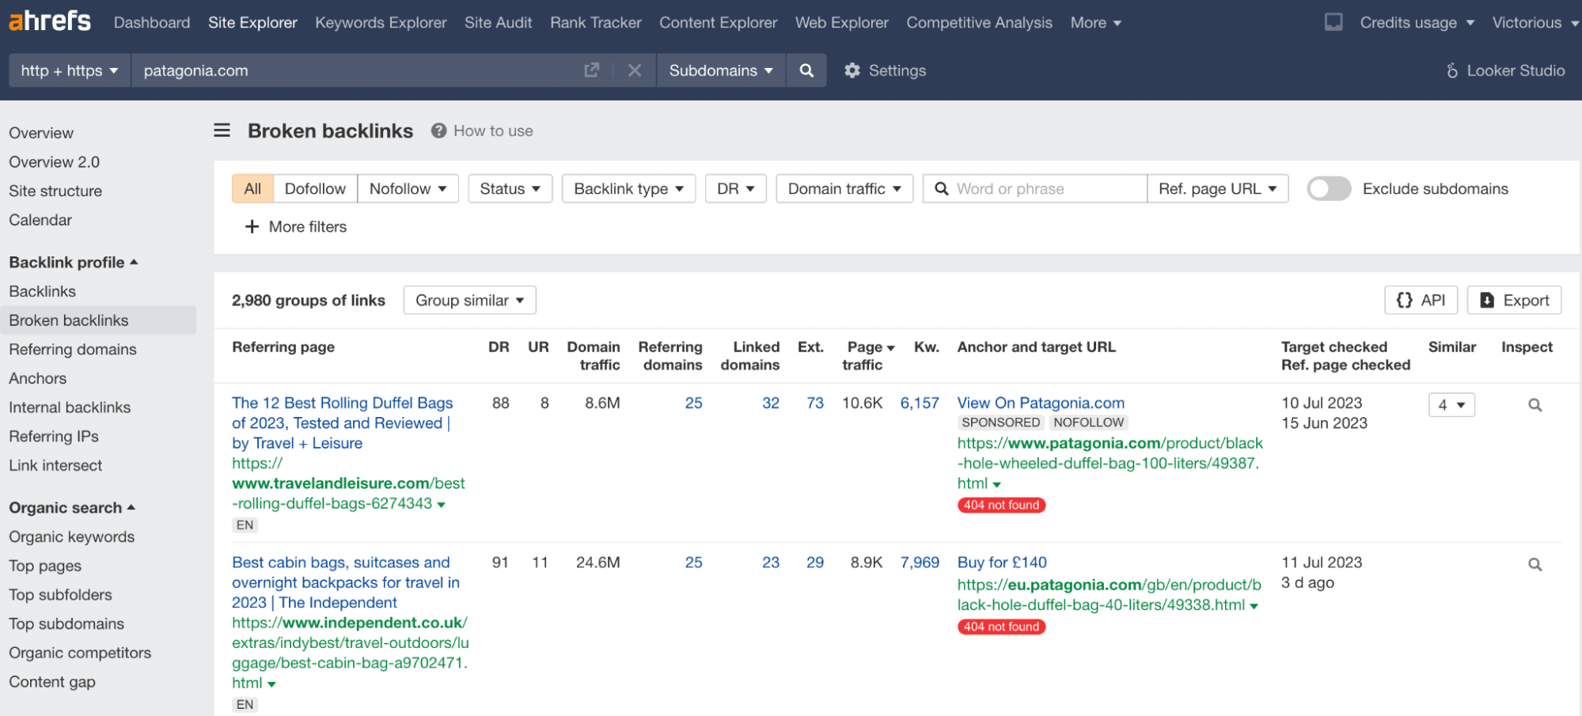1582x716 pixels.
Task: Open Group similar dropdown
Action: coord(469,300)
